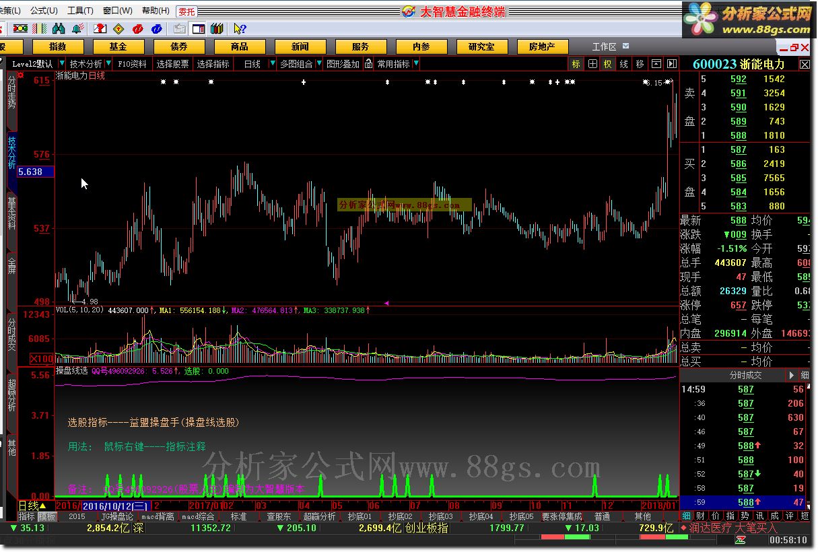The image size is (818, 552).
Task: Toggle the 权 adjustment button
Action: click(608, 64)
